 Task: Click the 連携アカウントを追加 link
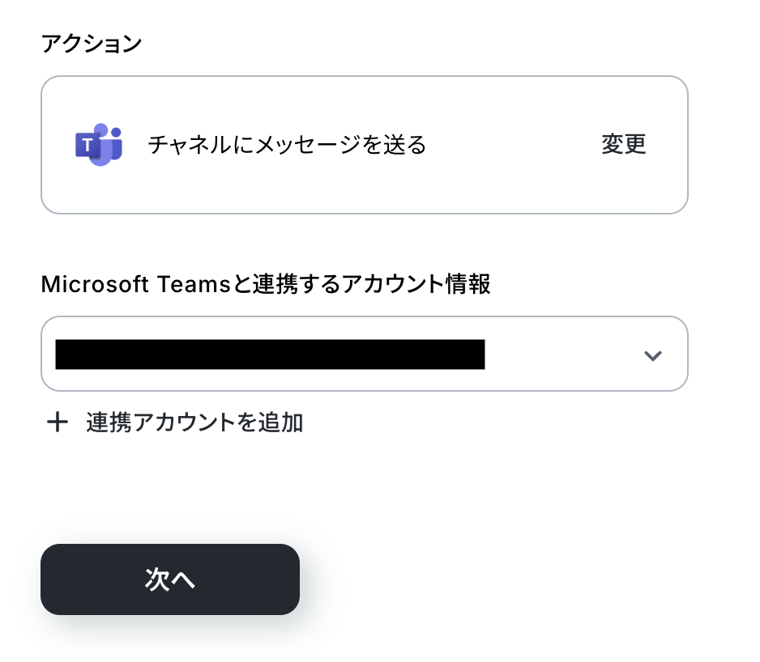(194, 422)
